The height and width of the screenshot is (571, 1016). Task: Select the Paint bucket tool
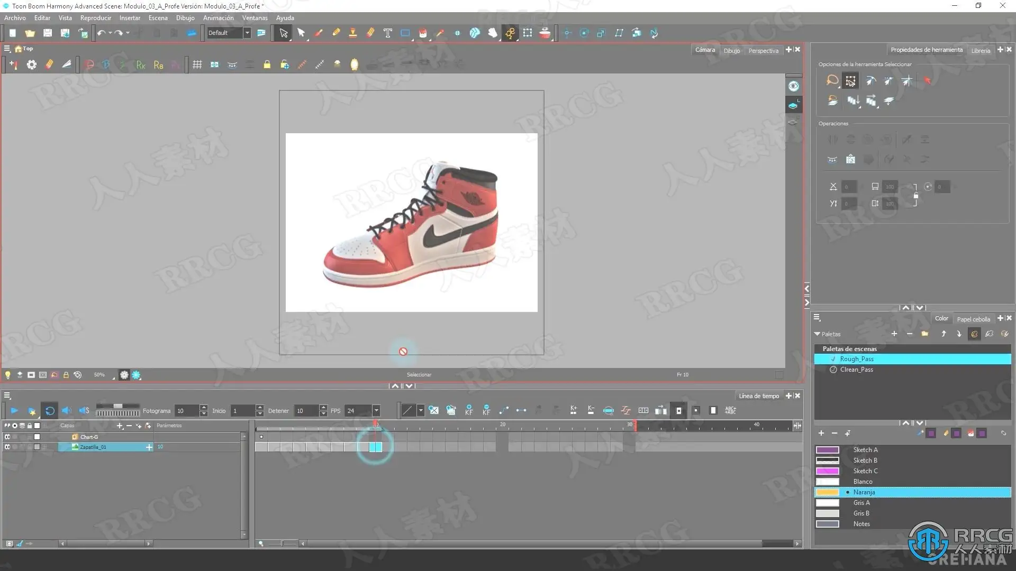click(x=422, y=33)
